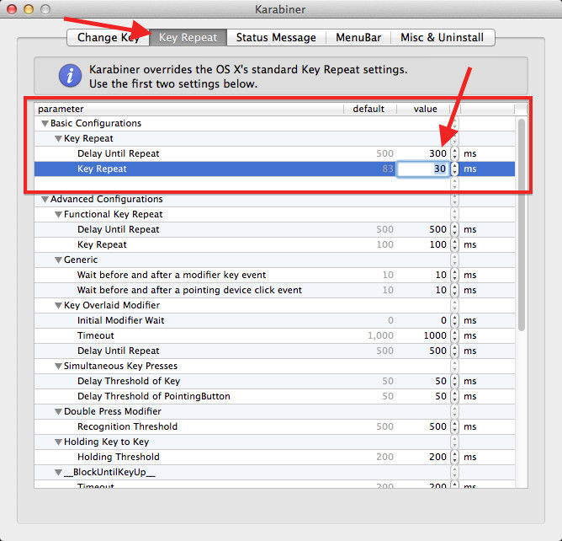Adjust stepper for modifier key event wait

pos(454,275)
